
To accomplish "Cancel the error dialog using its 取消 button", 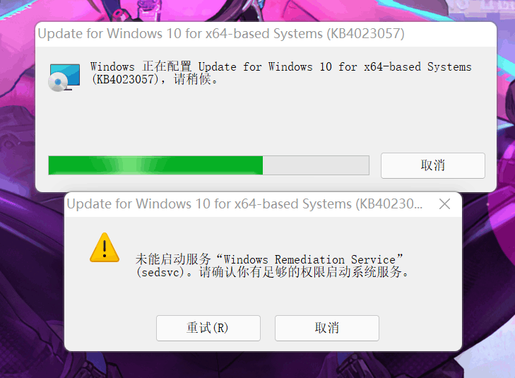I will (327, 328).
